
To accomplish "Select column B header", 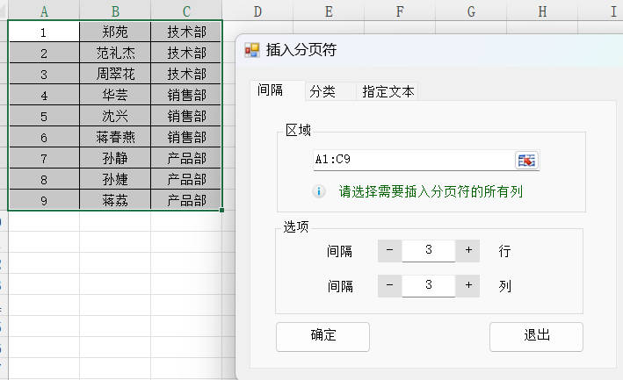I will 114,11.
